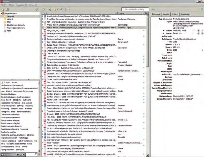Image resolution: width=204 pixels, height=157 pixels.
Task: Click the book icon of Becoming qualitative researchers
Action: tap(45, 39)
